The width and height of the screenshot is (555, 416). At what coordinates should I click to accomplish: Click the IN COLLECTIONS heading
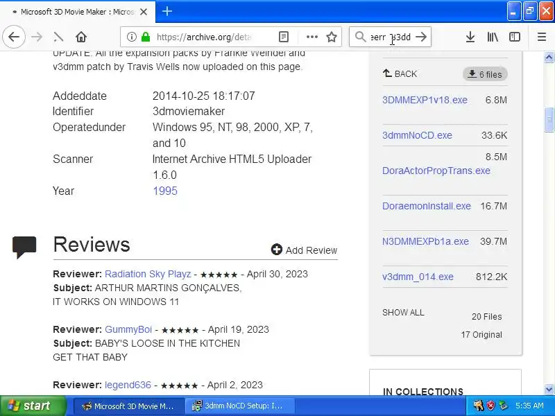pos(423,392)
